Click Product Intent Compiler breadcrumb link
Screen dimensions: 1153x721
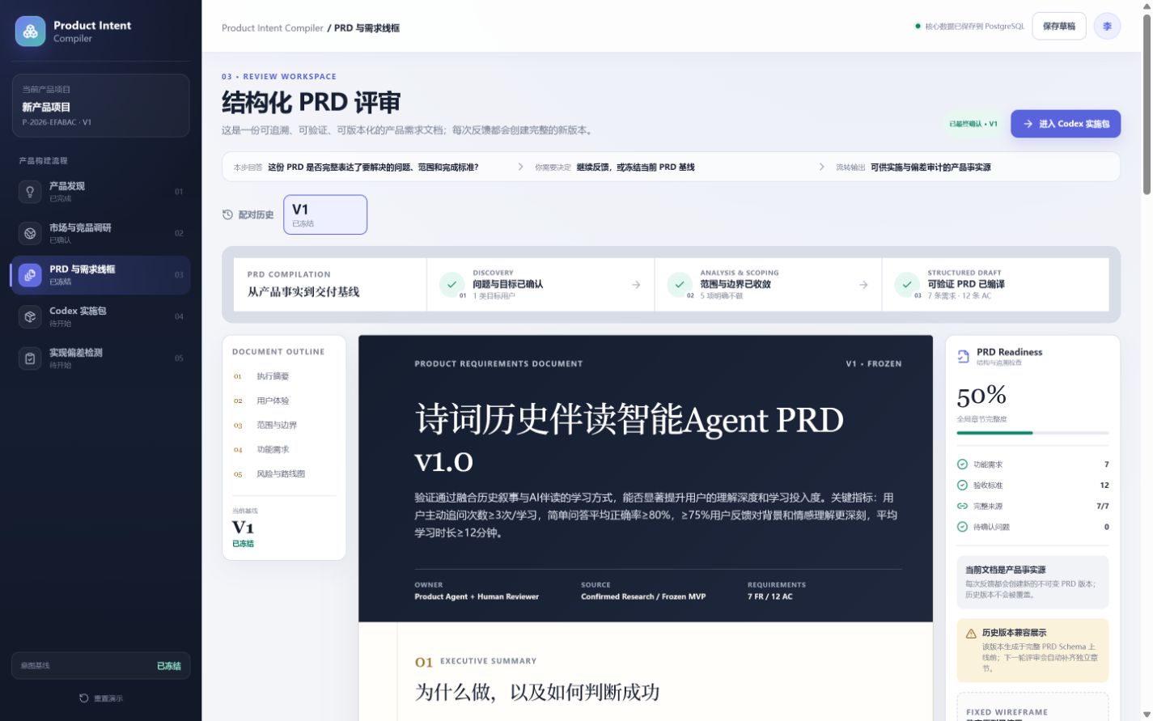click(x=273, y=28)
